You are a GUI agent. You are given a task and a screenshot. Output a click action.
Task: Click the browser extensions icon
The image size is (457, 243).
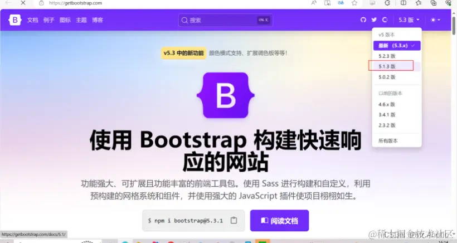click(387, 3)
